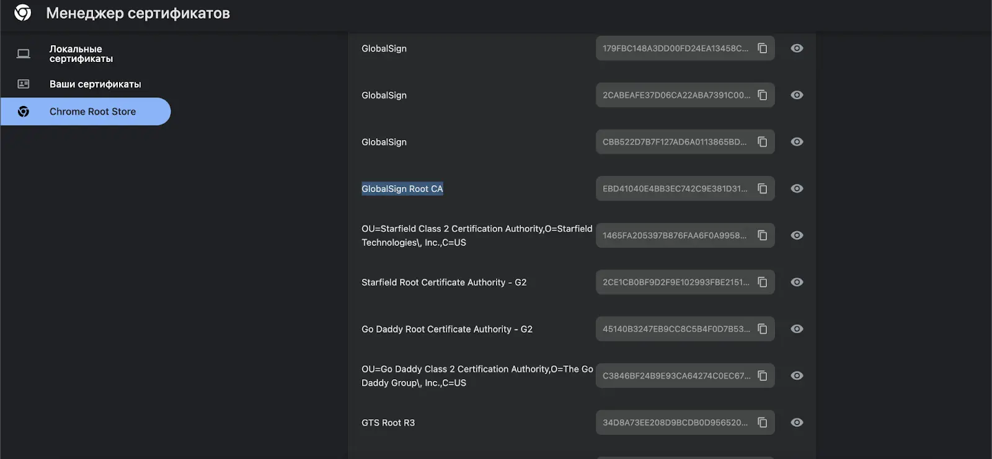
Task: View the GTS Root R3 certificate
Action: (x=797, y=422)
